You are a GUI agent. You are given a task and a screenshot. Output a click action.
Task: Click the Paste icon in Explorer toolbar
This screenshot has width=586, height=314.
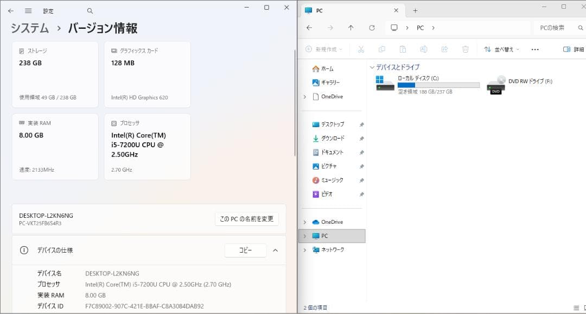[x=403, y=49]
